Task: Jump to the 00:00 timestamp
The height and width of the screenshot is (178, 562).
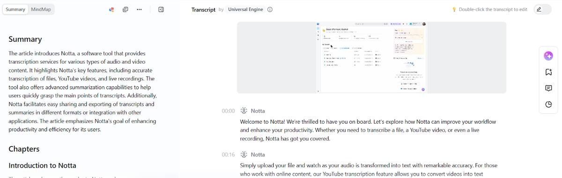Action: [228, 111]
